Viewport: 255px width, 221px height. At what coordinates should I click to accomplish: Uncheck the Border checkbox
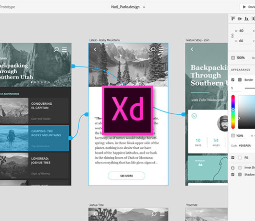click(233, 80)
